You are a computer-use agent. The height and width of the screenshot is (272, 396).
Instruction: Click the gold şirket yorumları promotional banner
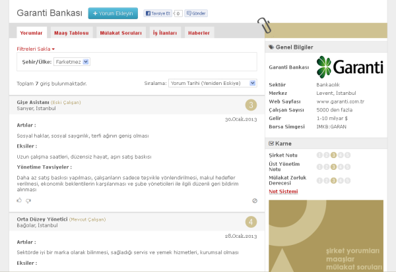coord(326,236)
